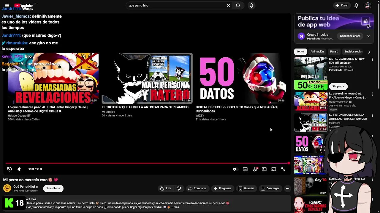
Task: Open sidebar Kinger y Caine video thumbnail
Action: [311, 101]
